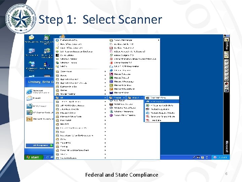242x182 pixels.
Task: Expand the Startup folder submenu
Action: [x=81, y=147]
